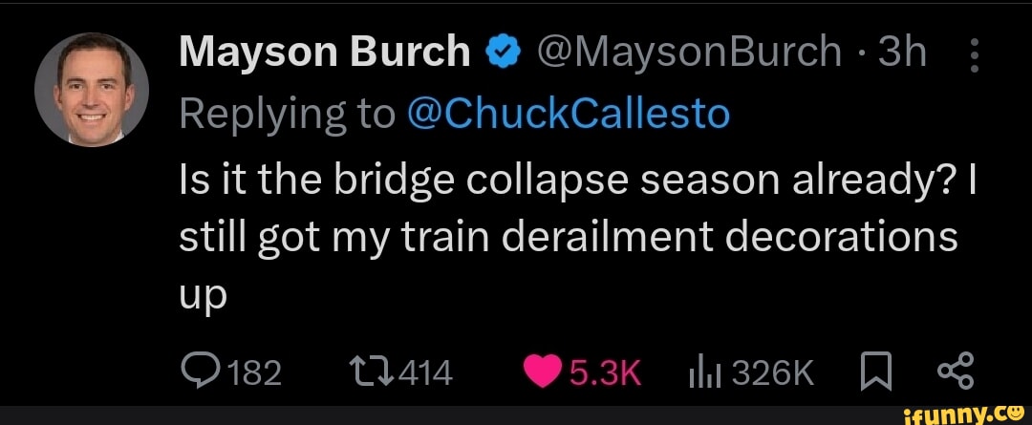1032x425 pixels.
Task: Like the tweet with the heart icon
Action: pyautogui.click(x=545, y=370)
